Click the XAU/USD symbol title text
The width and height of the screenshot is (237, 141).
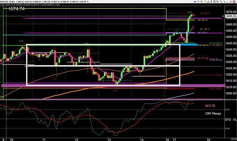[x=4, y=2]
